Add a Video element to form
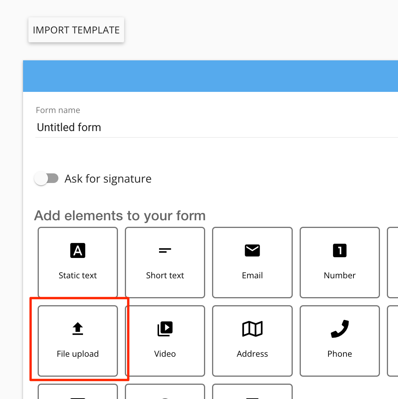 click(x=165, y=341)
